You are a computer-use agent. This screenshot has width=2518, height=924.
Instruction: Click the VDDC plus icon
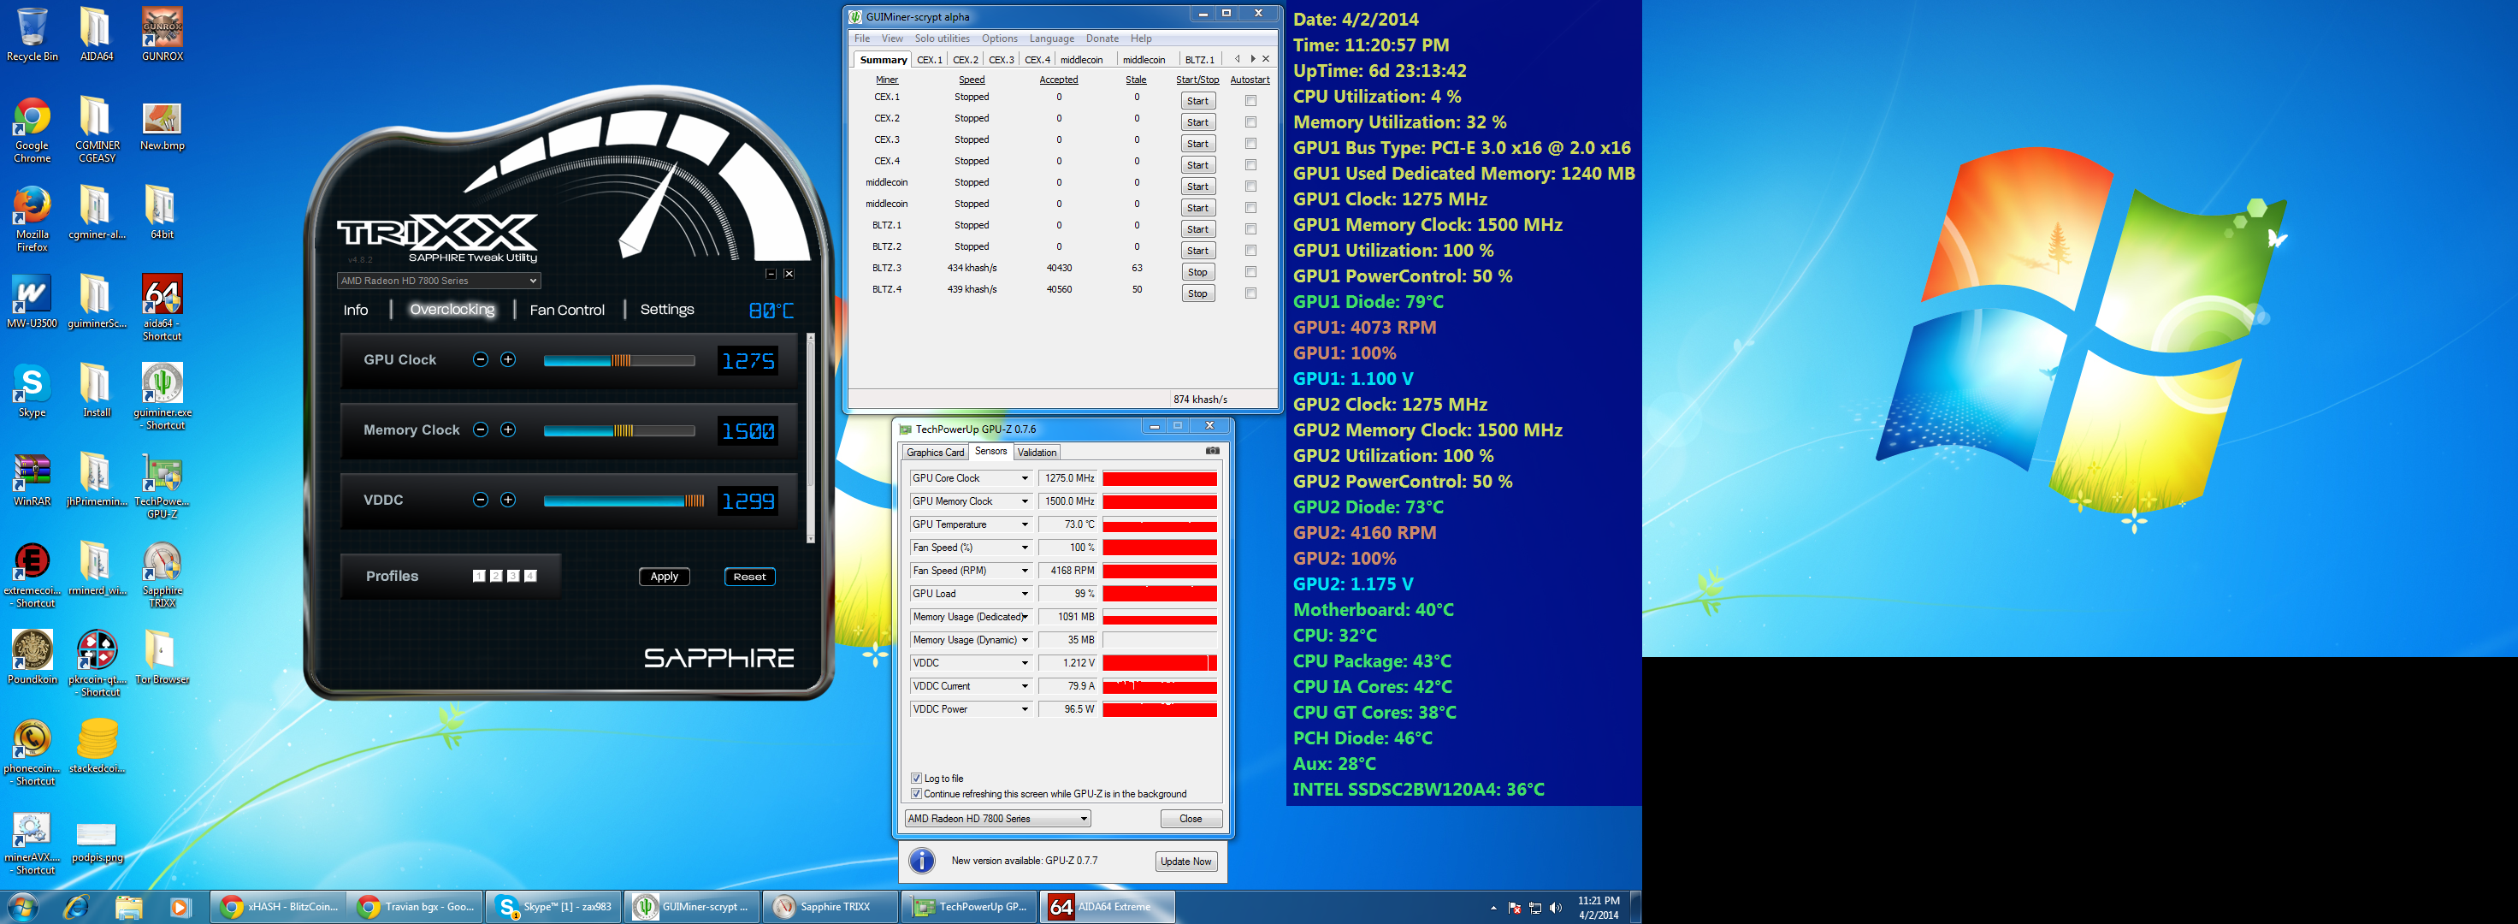(507, 500)
